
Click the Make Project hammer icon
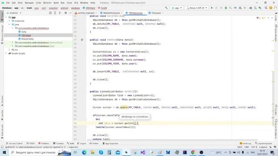pyautogui.click(x=166, y=8)
